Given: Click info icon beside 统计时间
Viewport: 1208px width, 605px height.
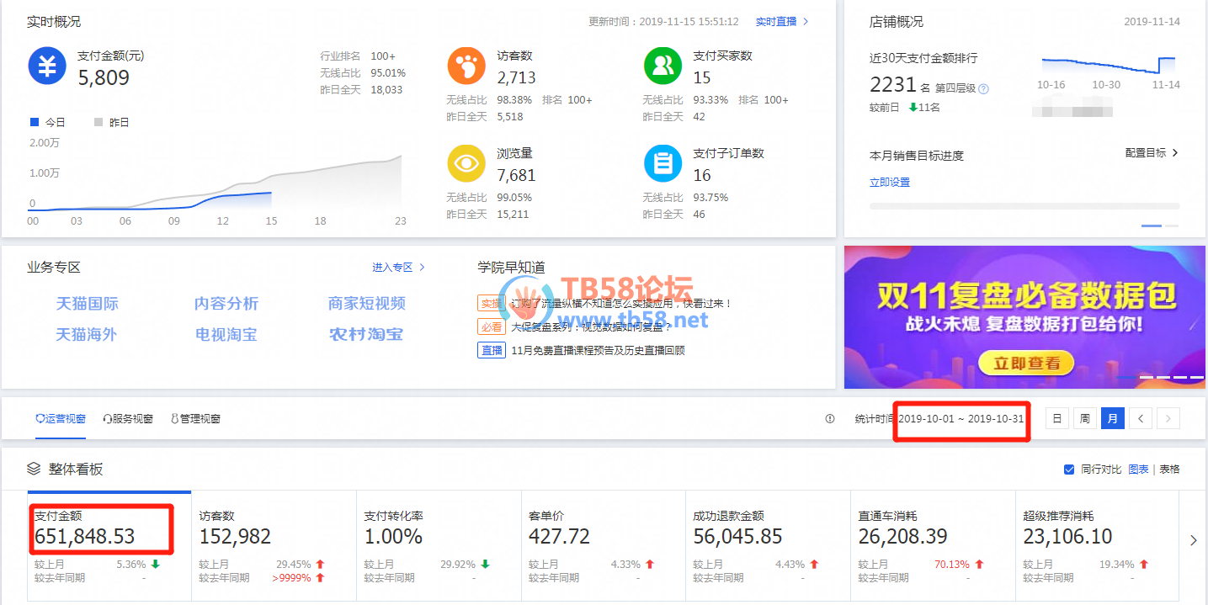Looking at the screenshot, I should (830, 418).
